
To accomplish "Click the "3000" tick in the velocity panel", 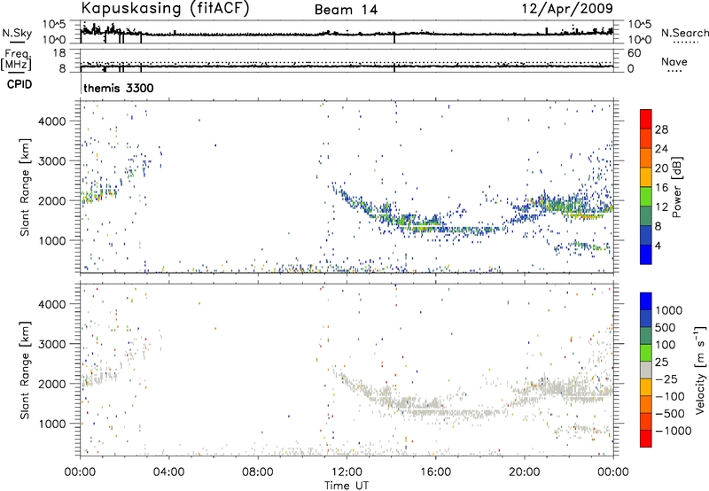I will coord(52,344).
